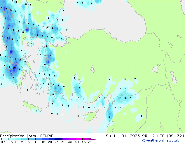Click the "[mm]" unit label

32,136
